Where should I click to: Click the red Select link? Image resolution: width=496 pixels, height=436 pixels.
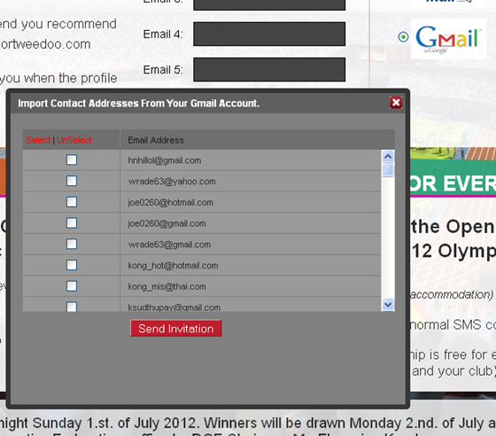click(x=38, y=140)
